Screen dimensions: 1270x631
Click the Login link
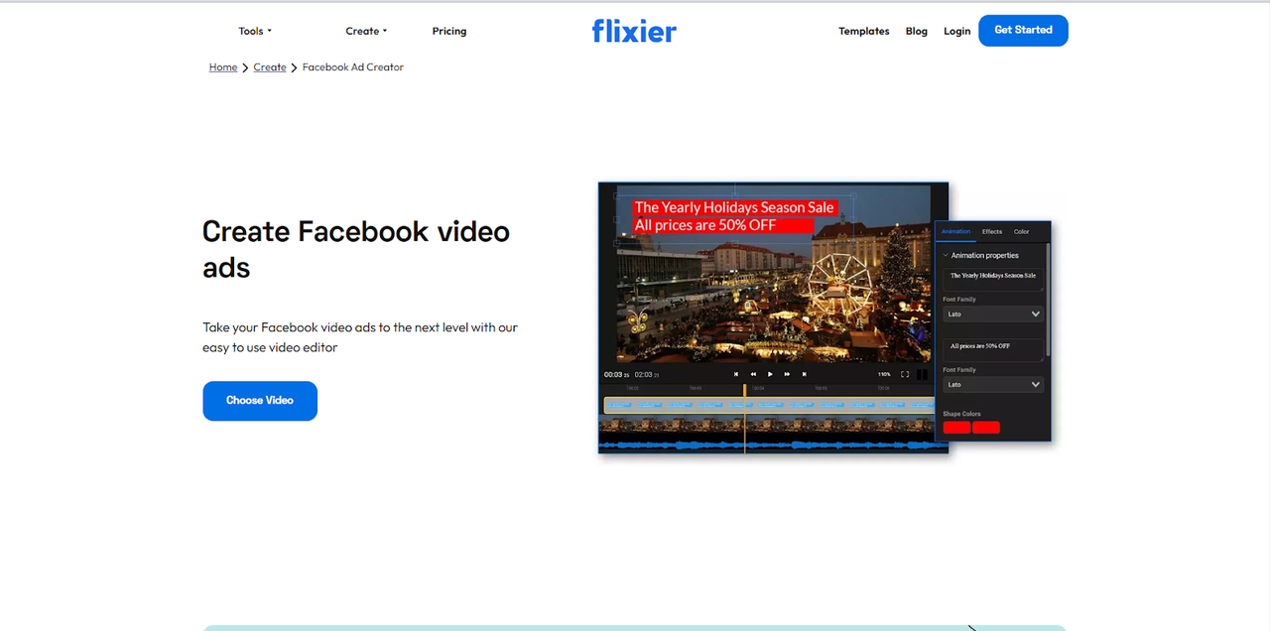[957, 31]
